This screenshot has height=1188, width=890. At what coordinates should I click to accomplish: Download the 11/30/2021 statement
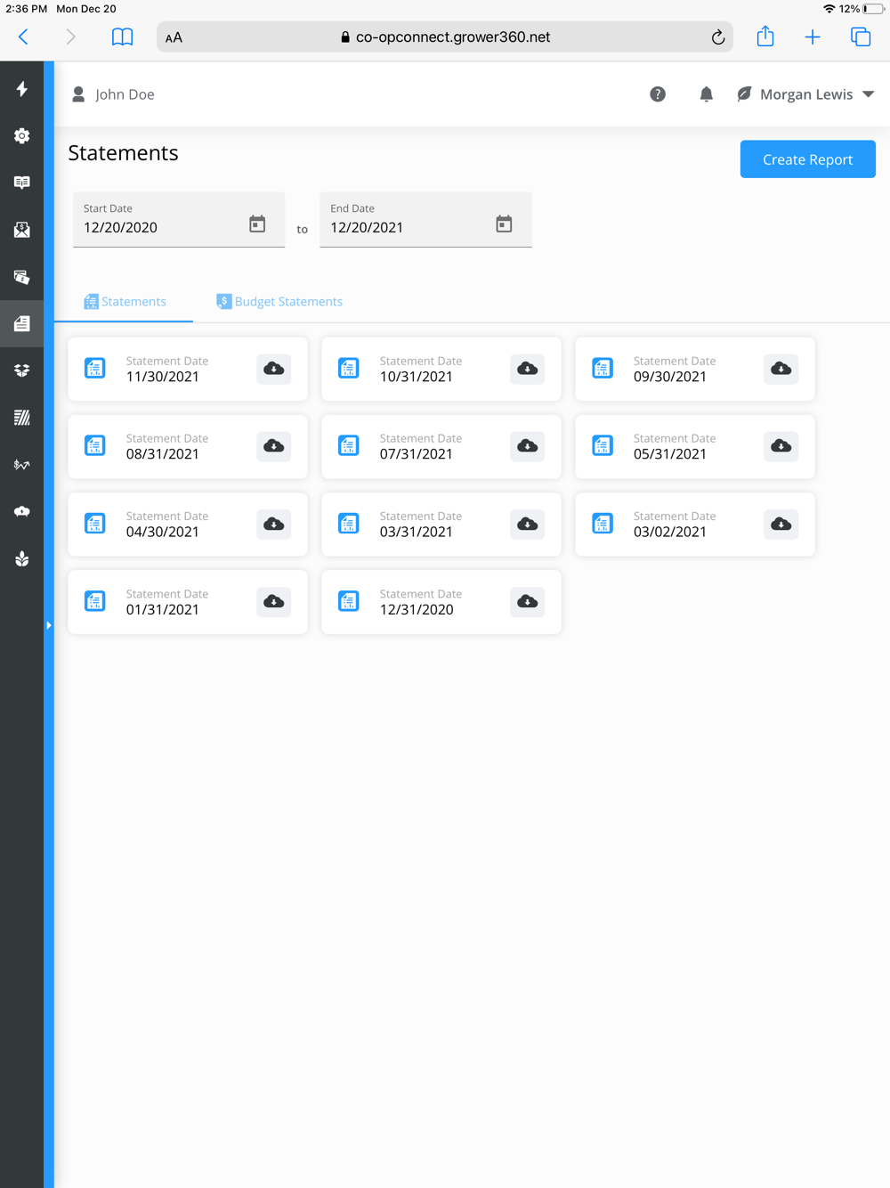273,369
